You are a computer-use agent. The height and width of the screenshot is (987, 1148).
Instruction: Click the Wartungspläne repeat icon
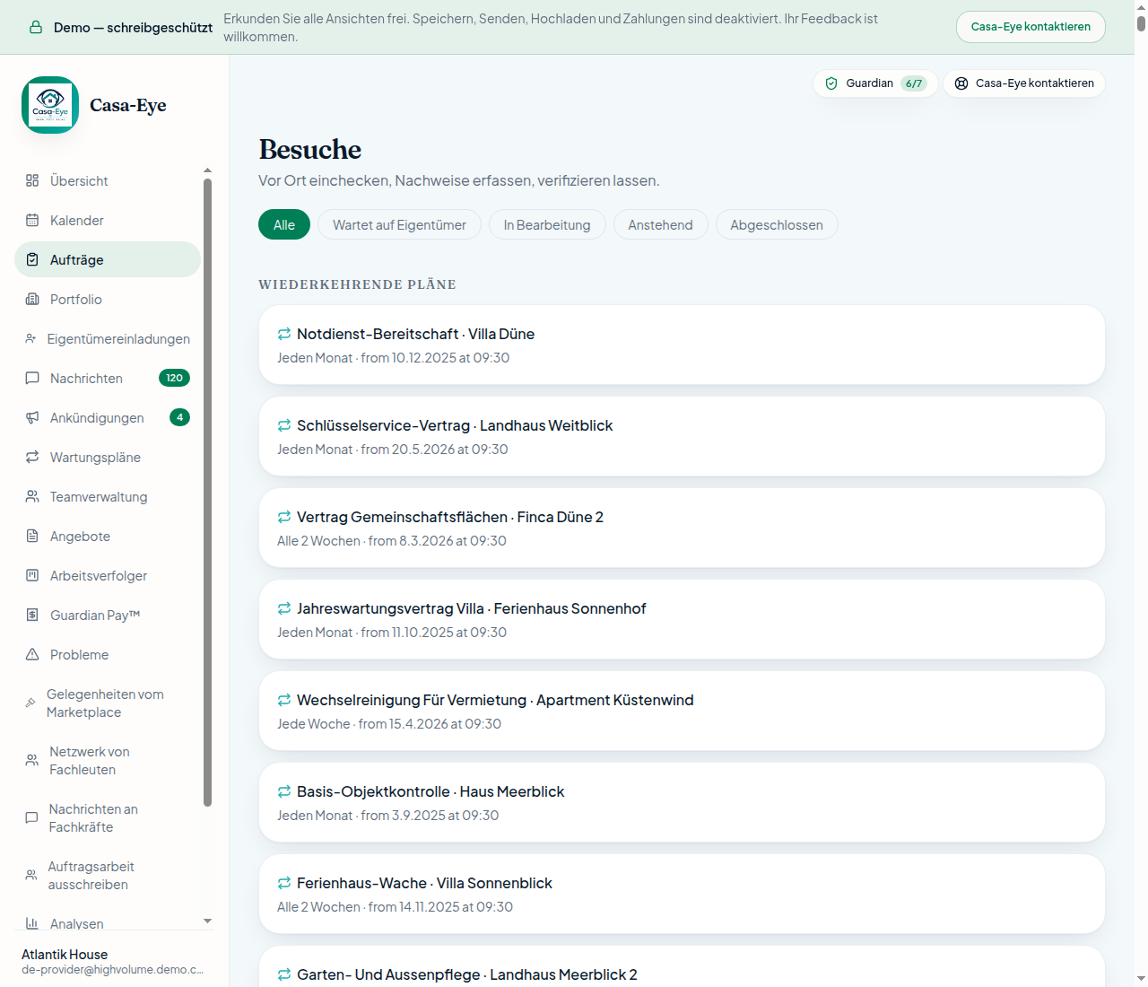[x=32, y=457]
